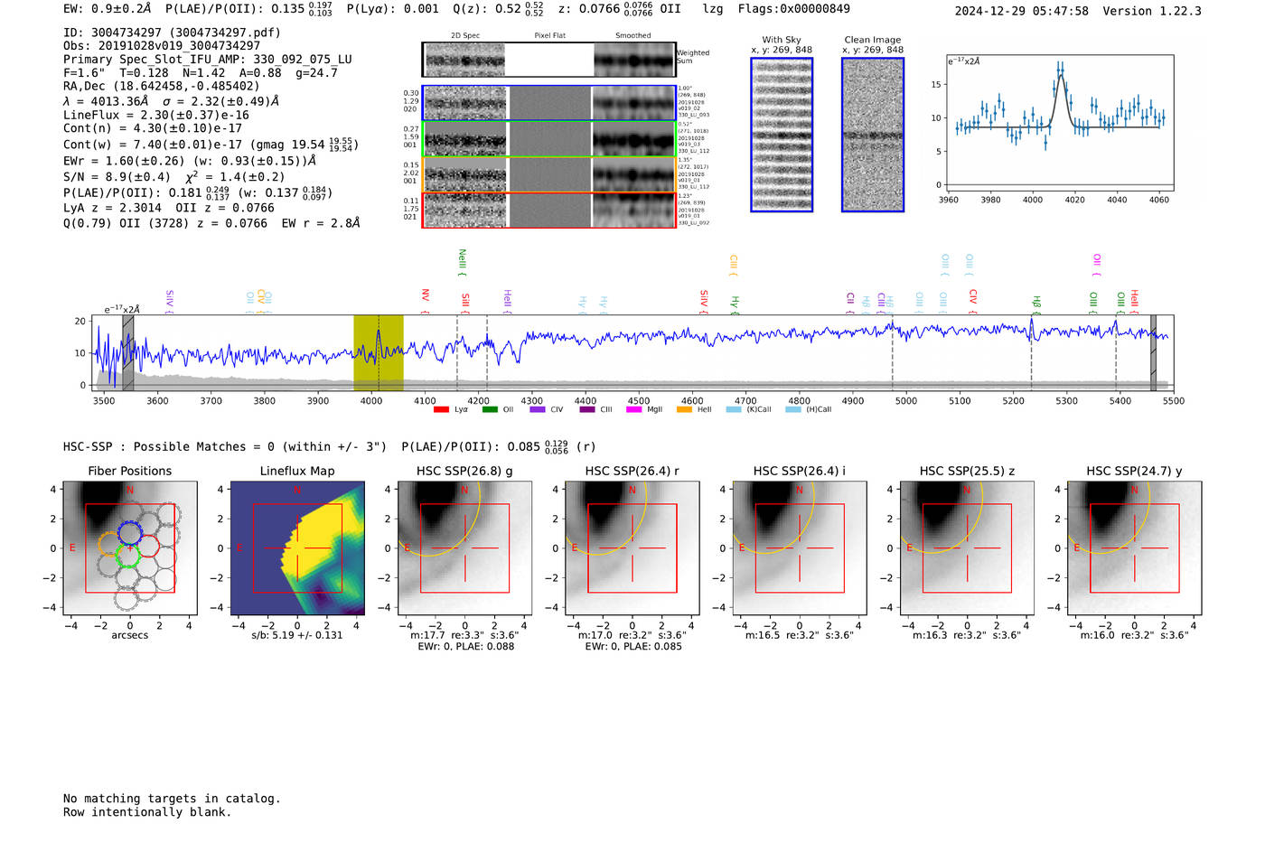Click the F=1.6" T=0.128 line

[201, 72]
